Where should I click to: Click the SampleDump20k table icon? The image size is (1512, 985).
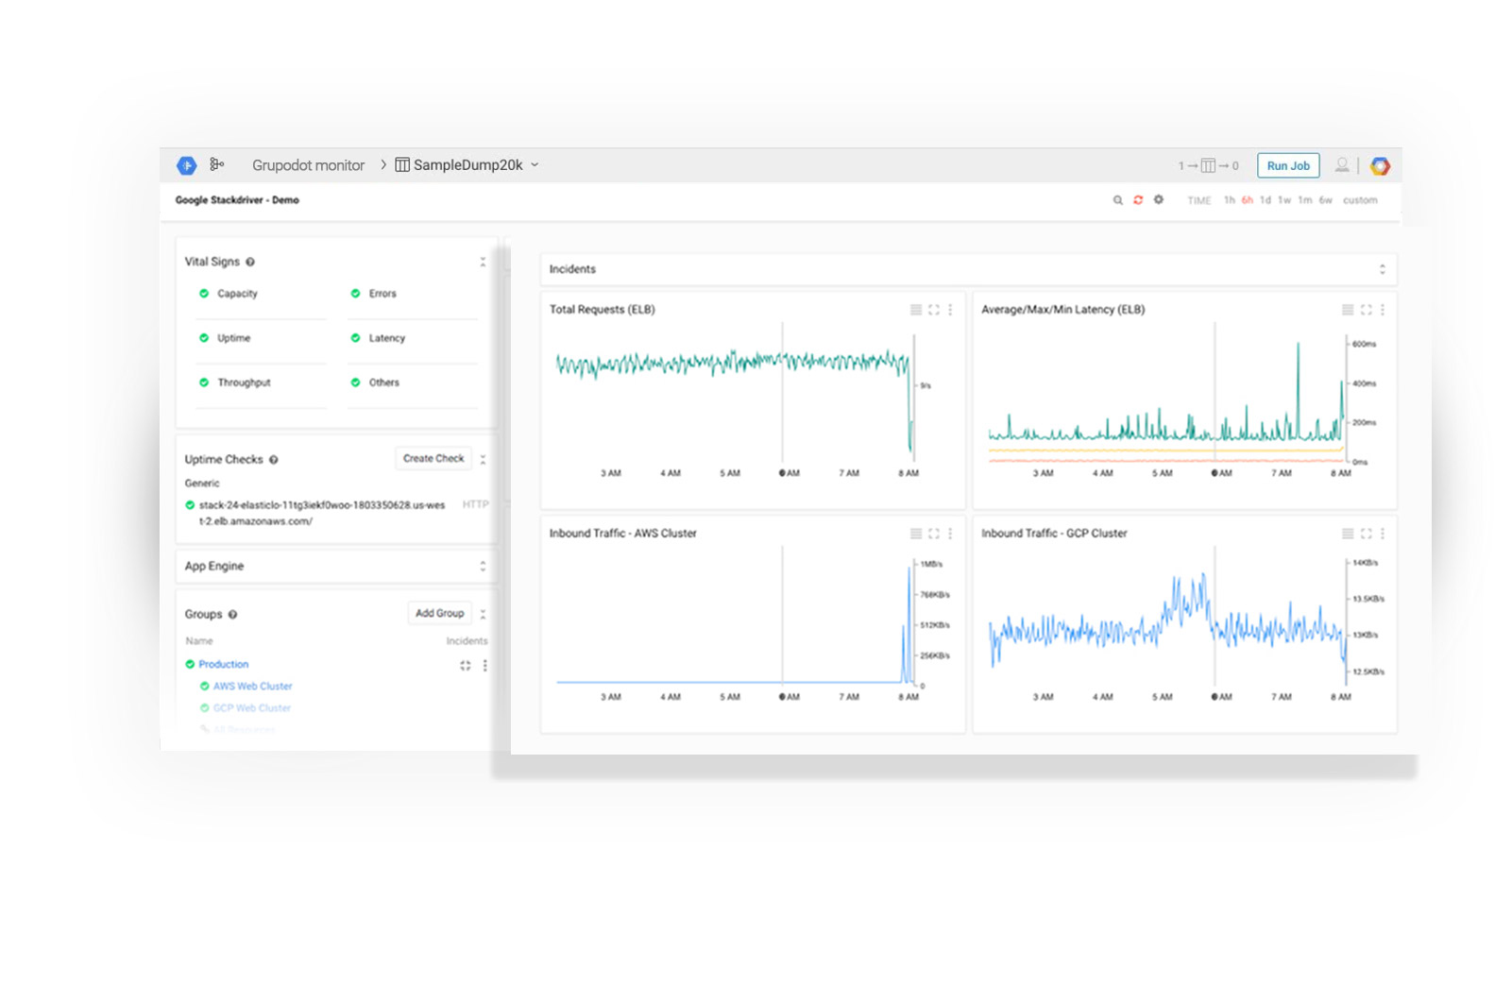click(x=402, y=165)
